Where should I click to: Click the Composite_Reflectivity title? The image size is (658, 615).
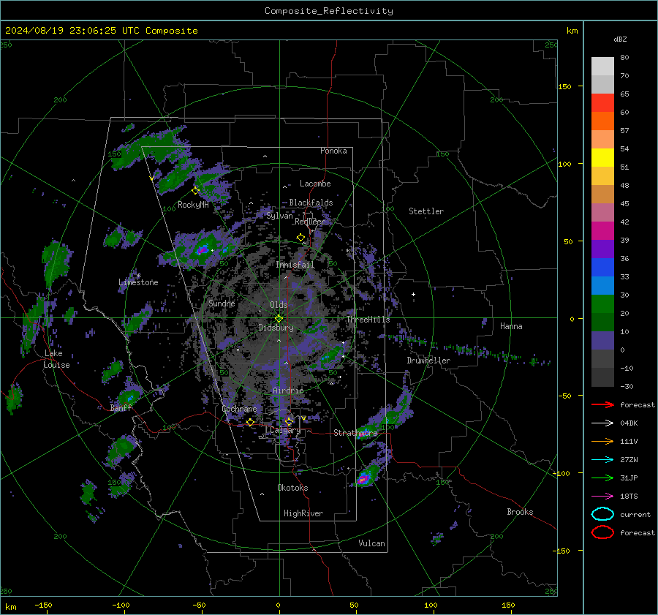329,11
